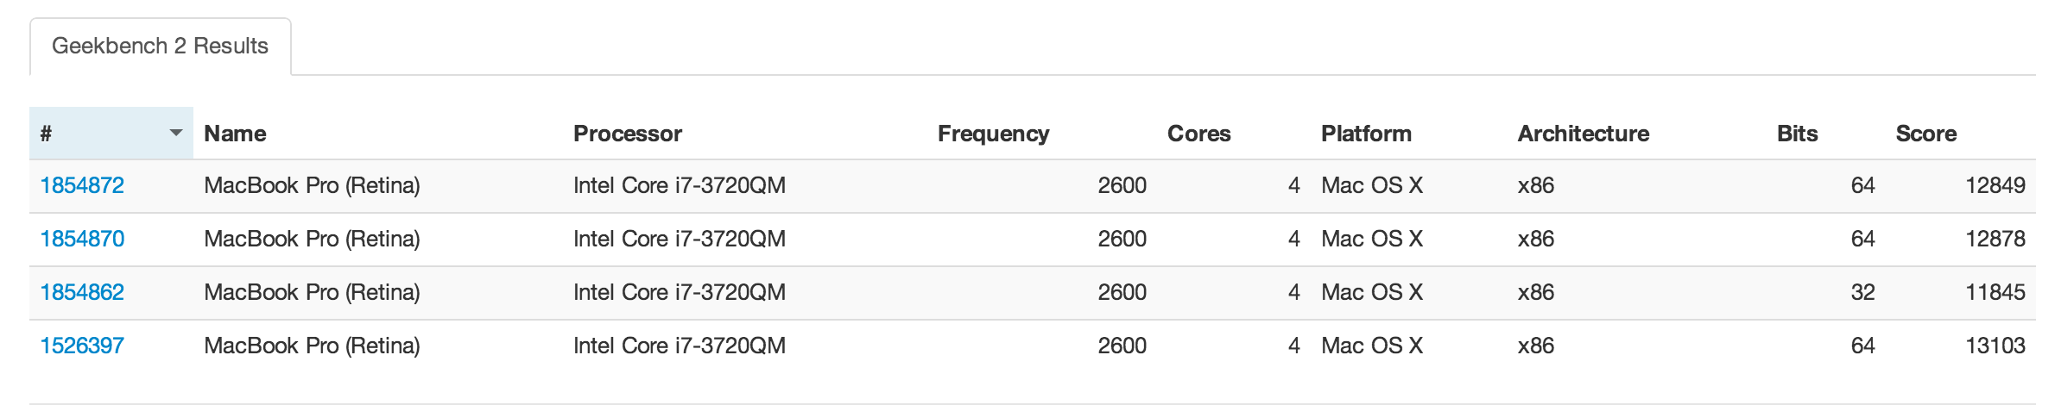
Task: Click the sort arrow in the # column
Action: click(x=176, y=133)
